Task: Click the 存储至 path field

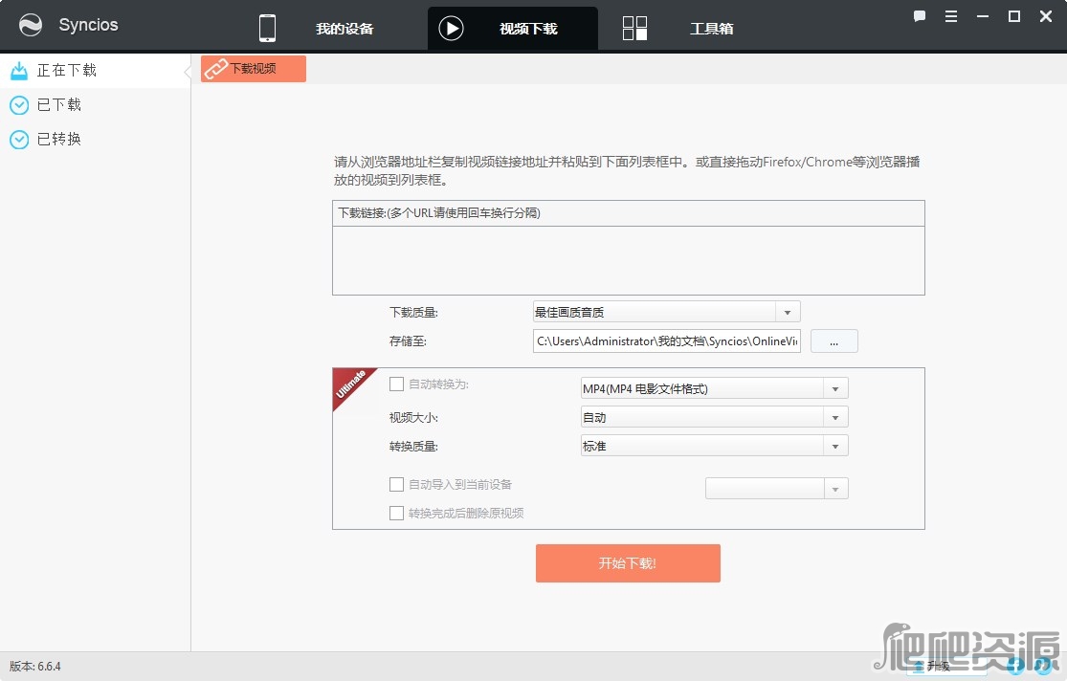Action: [666, 341]
